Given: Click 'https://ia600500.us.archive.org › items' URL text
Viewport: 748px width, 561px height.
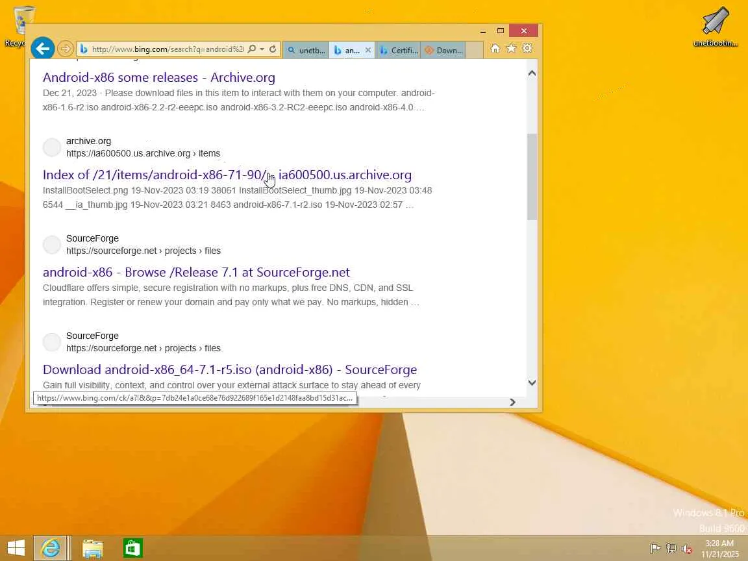Looking at the screenshot, I should 143,153.
